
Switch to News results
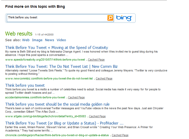(49, 40)
